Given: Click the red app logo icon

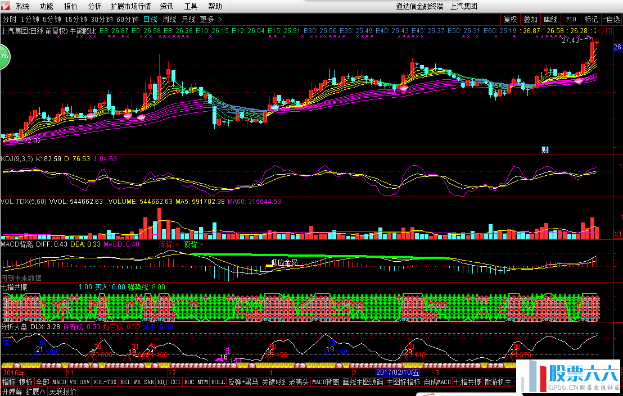Looking at the screenshot, I should 6,6.
